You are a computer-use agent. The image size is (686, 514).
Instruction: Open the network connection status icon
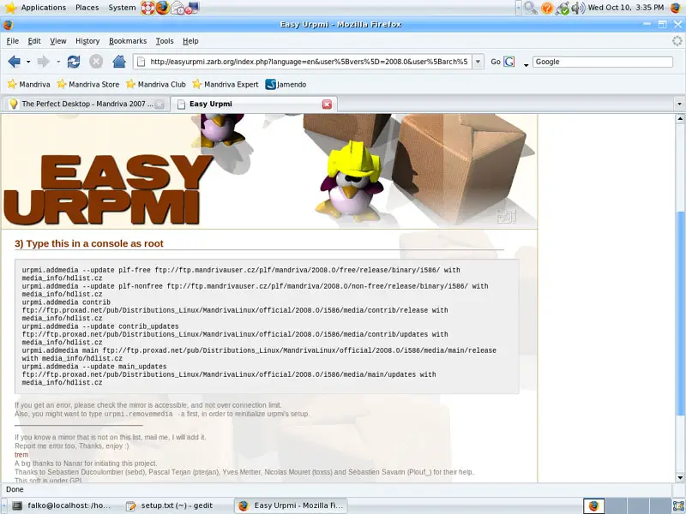tap(563, 8)
